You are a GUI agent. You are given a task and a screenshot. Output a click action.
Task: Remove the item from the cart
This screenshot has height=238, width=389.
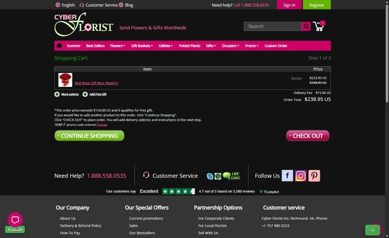[x=296, y=78]
